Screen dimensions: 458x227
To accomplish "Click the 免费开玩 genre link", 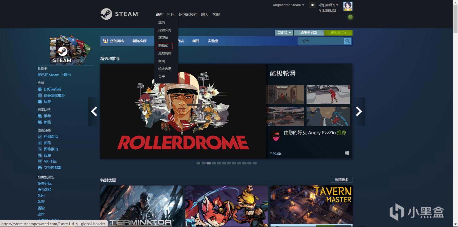I will [x=45, y=184].
